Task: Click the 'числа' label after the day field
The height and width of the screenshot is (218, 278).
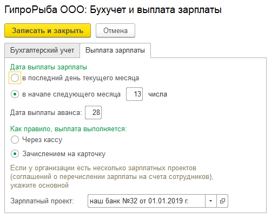Action: pyautogui.click(x=157, y=94)
